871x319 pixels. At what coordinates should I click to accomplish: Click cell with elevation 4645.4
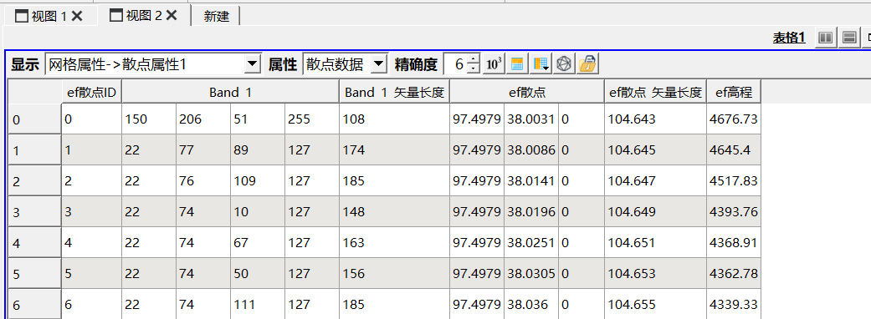[x=734, y=149]
